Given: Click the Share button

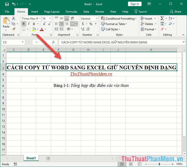Looking at the screenshot, I should pyautogui.click(x=176, y=11).
